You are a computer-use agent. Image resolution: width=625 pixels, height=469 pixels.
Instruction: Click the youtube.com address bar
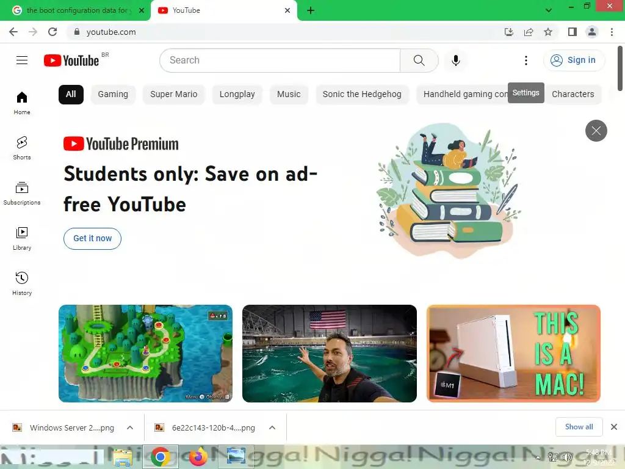pyautogui.click(x=279, y=32)
